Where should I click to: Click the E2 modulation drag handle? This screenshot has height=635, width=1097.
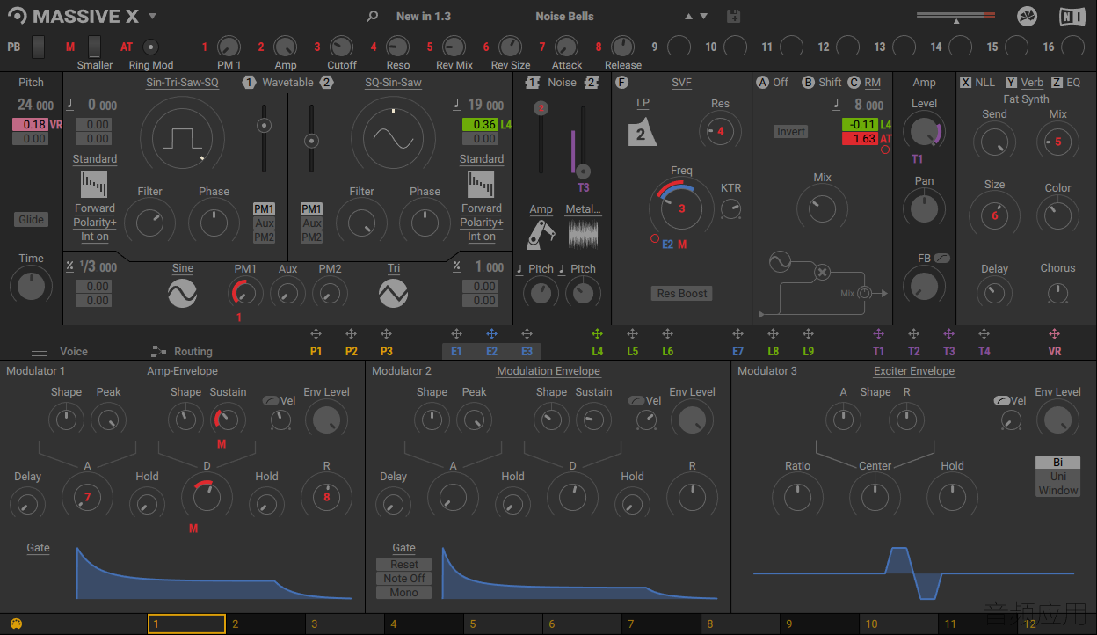coord(491,334)
